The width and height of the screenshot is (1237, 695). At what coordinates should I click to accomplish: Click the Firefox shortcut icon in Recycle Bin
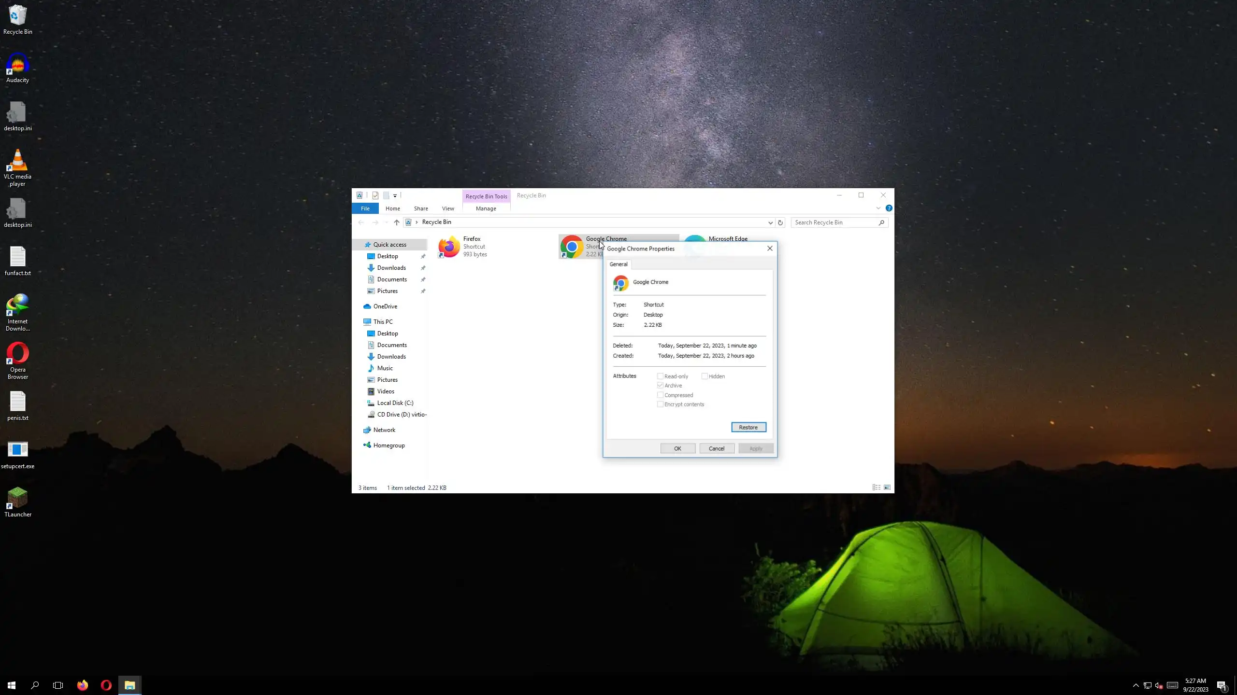pos(449,247)
